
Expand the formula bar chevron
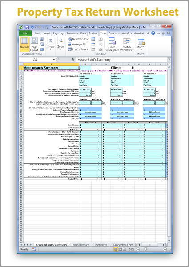tap(169, 59)
